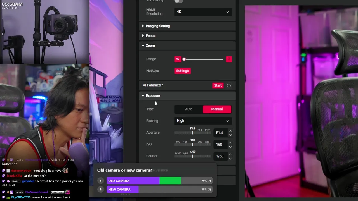Viewport: 358px width, 201px height.
Task: Click the Aperture F1.4 value field
Action: 220,133
